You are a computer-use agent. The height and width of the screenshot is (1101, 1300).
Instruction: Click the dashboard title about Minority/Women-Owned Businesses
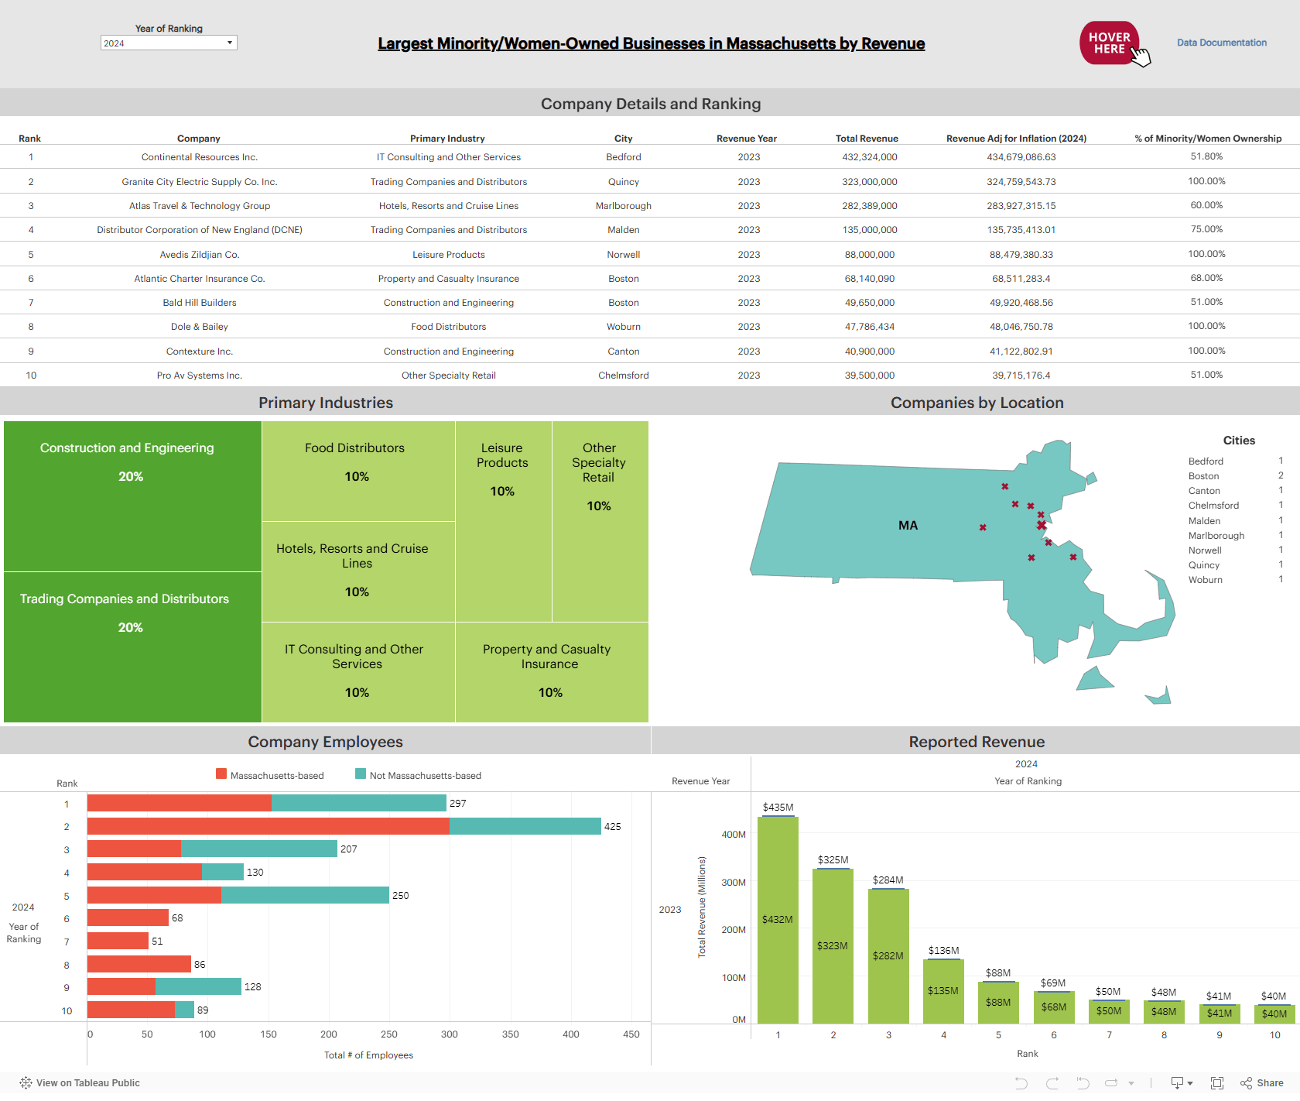651,43
